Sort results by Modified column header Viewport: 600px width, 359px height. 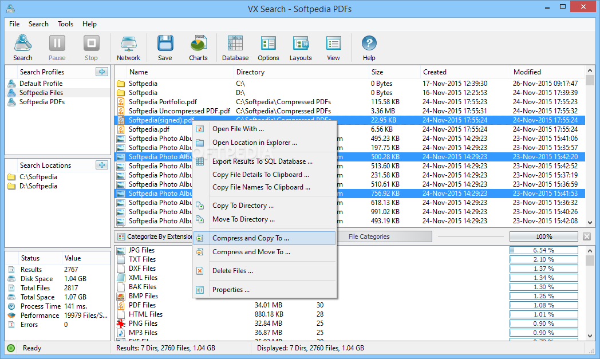pyautogui.click(x=547, y=72)
